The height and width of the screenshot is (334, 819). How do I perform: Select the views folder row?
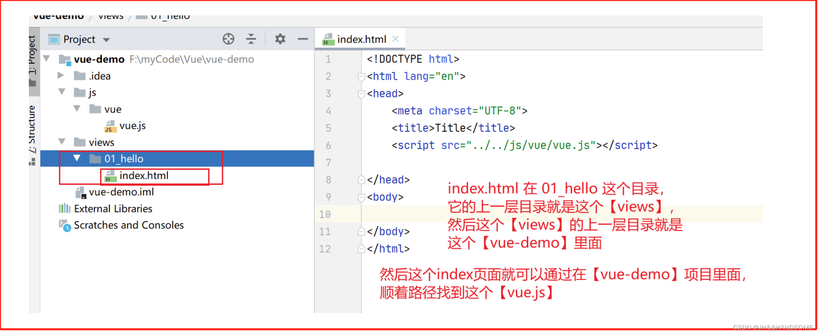pos(177,142)
